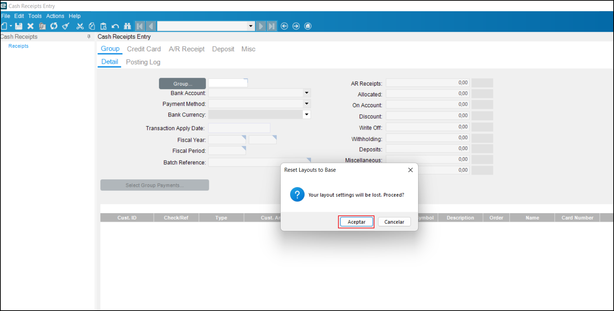Switch to the Deposit tab
Viewport: 614px width, 311px height.
coord(223,49)
